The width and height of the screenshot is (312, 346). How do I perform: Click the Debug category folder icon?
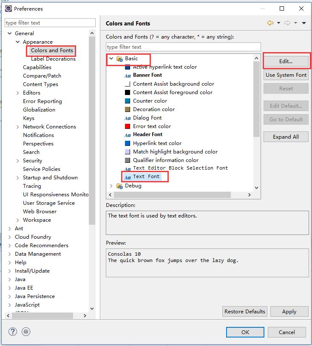(x=119, y=186)
